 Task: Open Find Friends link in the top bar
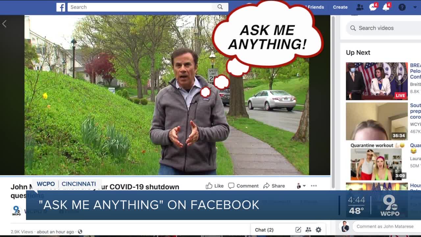pos(314,7)
